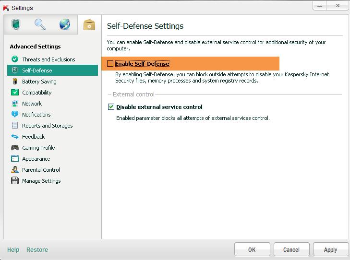Click the Restore link

click(37, 249)
